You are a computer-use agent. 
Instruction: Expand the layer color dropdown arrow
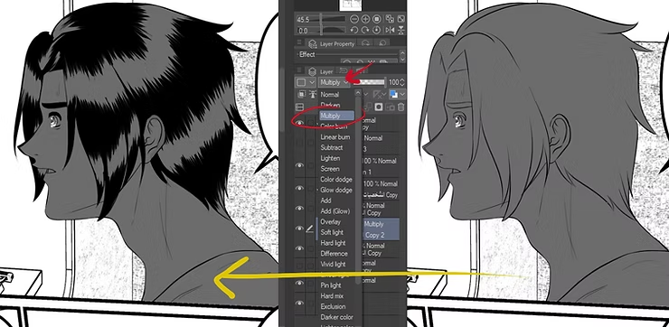pyautogui.click(x=402, y=94)
